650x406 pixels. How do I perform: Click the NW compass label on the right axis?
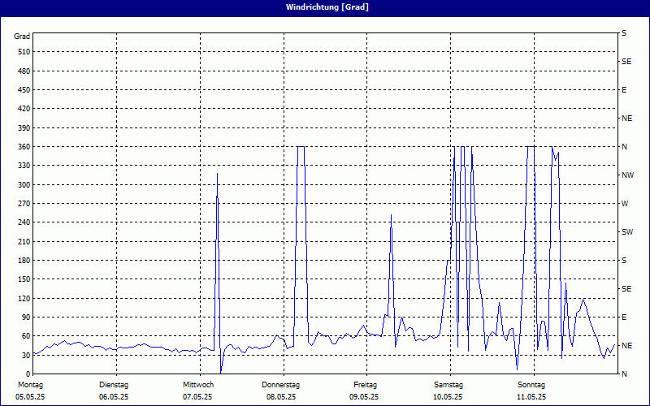627,175
